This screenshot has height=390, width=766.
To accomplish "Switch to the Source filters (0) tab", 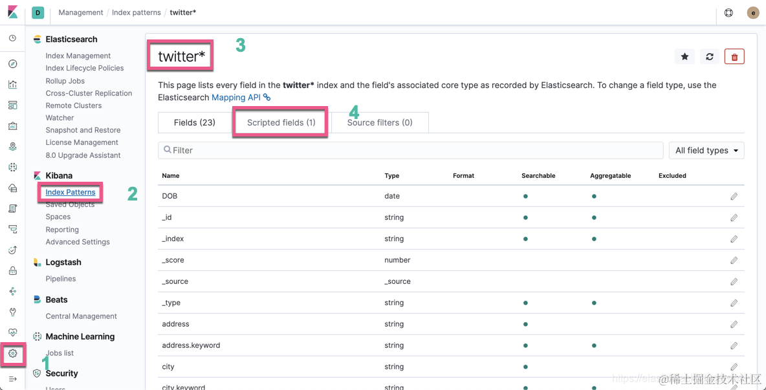I will click(x=380, y=122).
